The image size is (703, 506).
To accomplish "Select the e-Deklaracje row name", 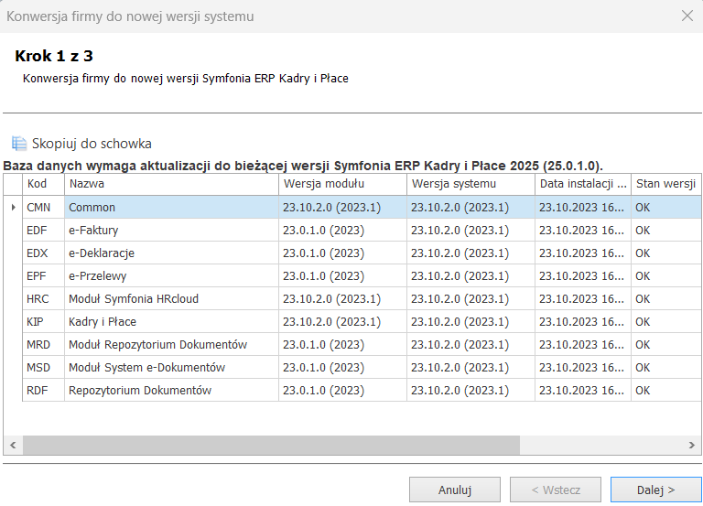I will click(x=171, y=253).
